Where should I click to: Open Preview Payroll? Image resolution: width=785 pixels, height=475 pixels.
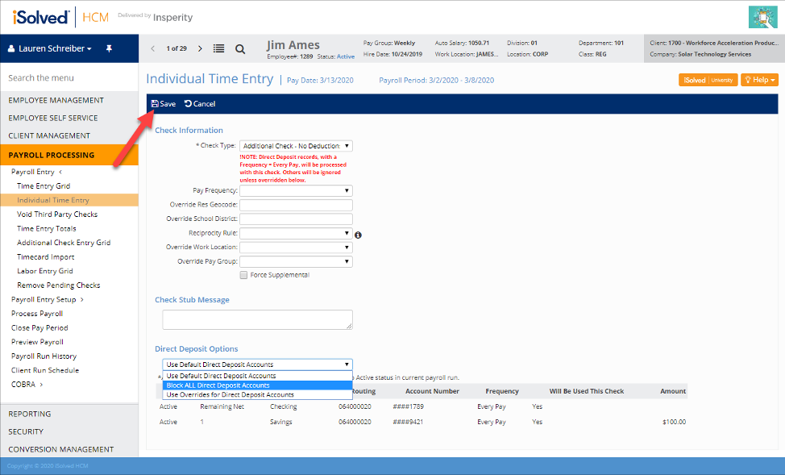[38, 342]
